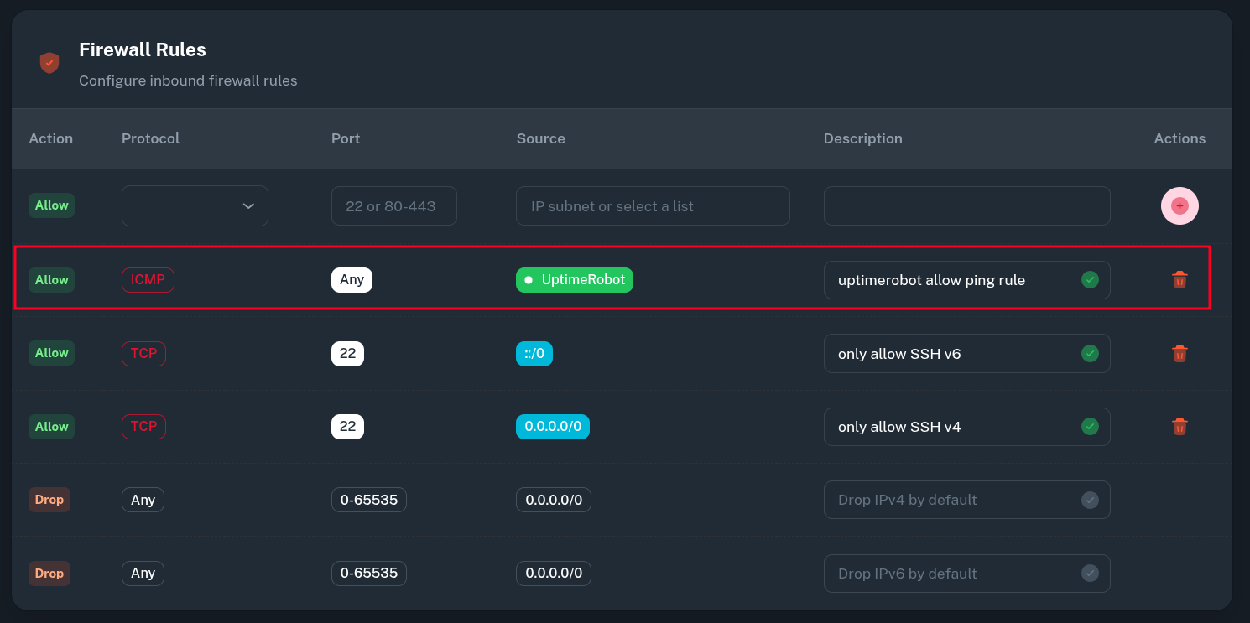This screenshot has height=623, width=1250.
Task: Click the add rule plus icon
Action: 1180,206
